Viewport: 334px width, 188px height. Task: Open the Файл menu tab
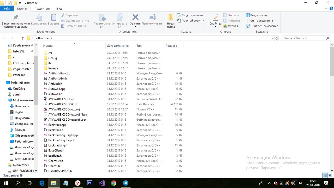click(7, 9)
